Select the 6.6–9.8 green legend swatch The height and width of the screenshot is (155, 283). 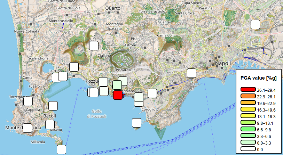point(248,129)
